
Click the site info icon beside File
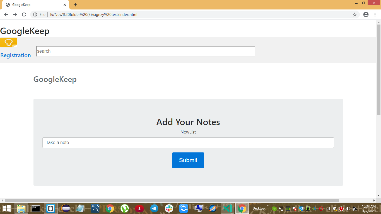pyautogui.click(x=35, y=14)
